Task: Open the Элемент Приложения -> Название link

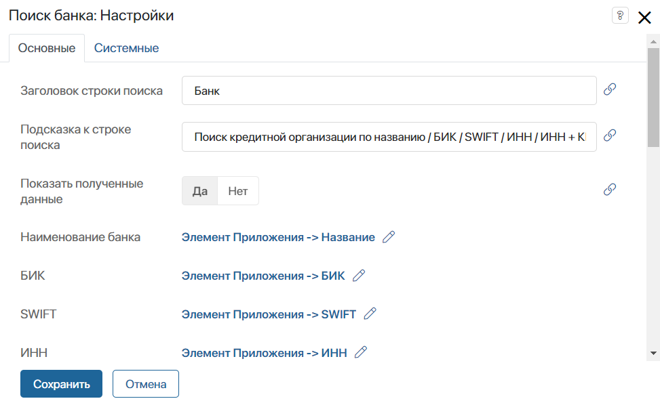Action: coord(278,237)
